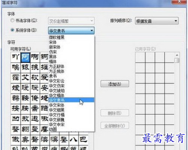Pick 隶书 in the font dropdown
188x150 pixels.
(71, 76)
